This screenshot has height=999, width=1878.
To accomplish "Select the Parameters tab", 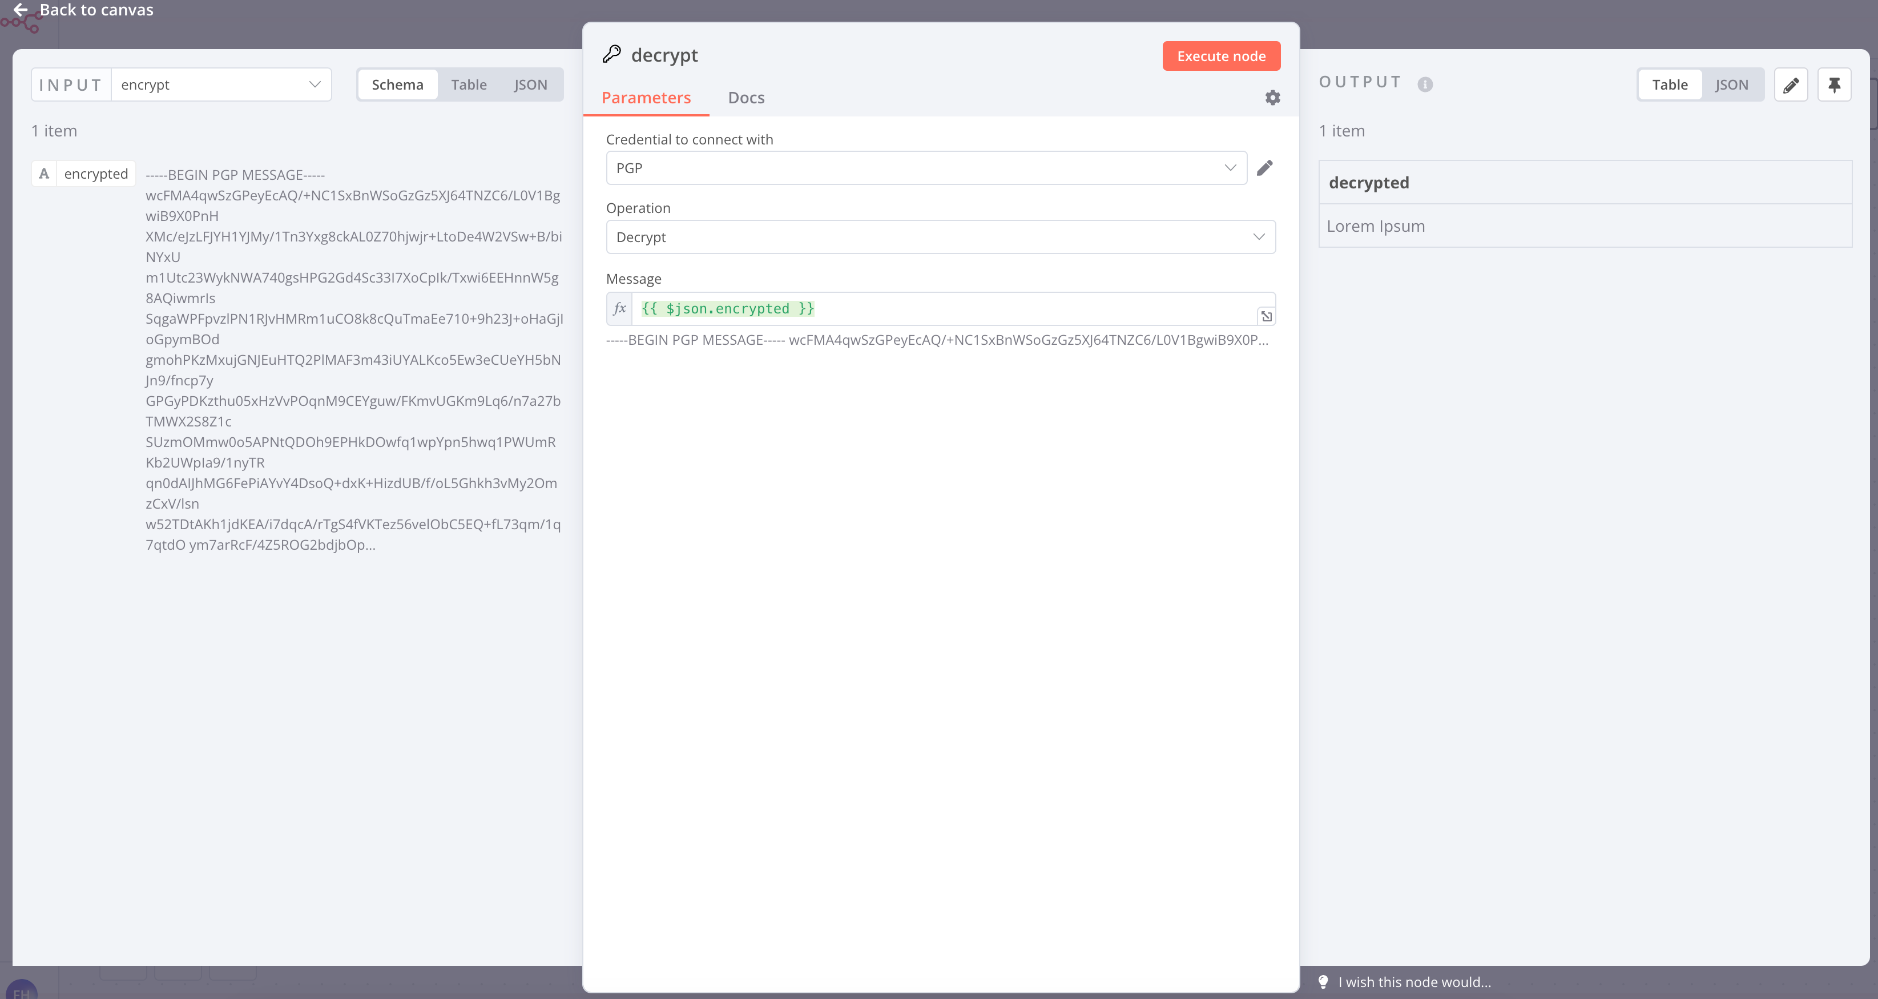I will (646, 98).
